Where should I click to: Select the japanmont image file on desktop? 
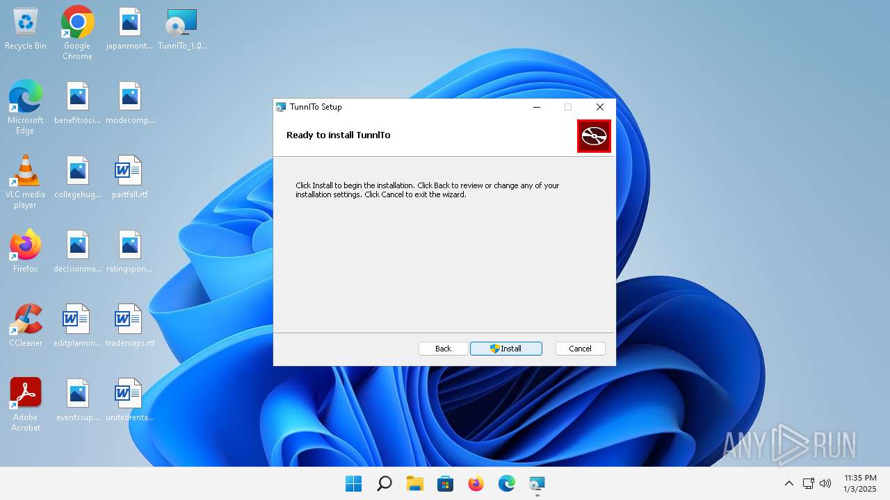[130, 29]
